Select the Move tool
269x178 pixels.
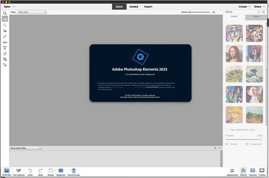coord(5,65)
